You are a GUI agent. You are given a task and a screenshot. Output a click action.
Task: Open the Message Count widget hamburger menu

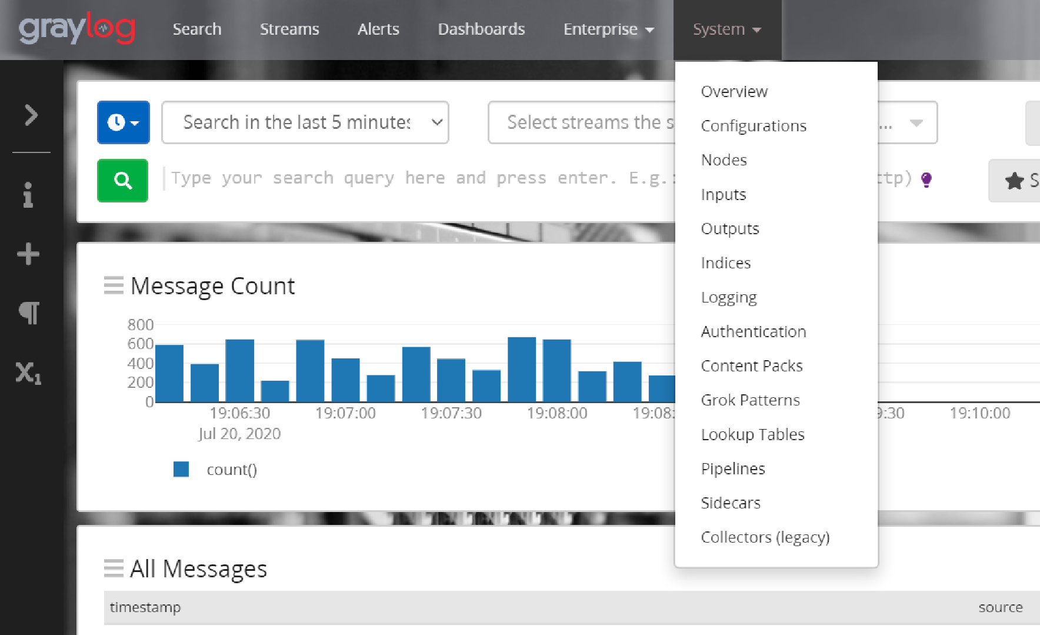coord(114,285)
